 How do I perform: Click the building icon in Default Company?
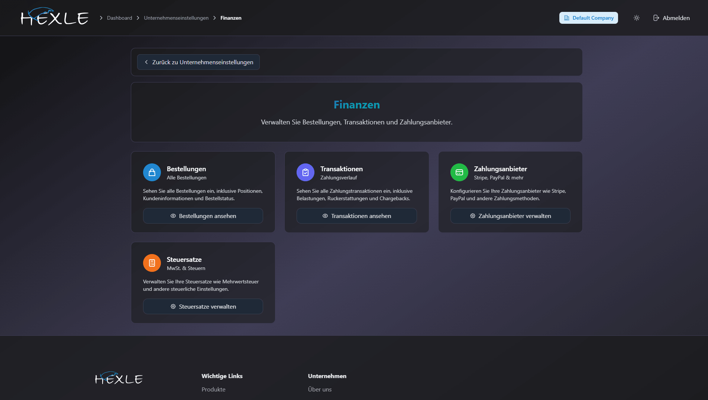(x=566, y=18)
